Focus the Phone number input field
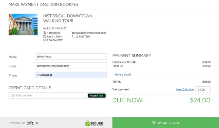Viewport: 219px width, 128px height. click(71, 75)
